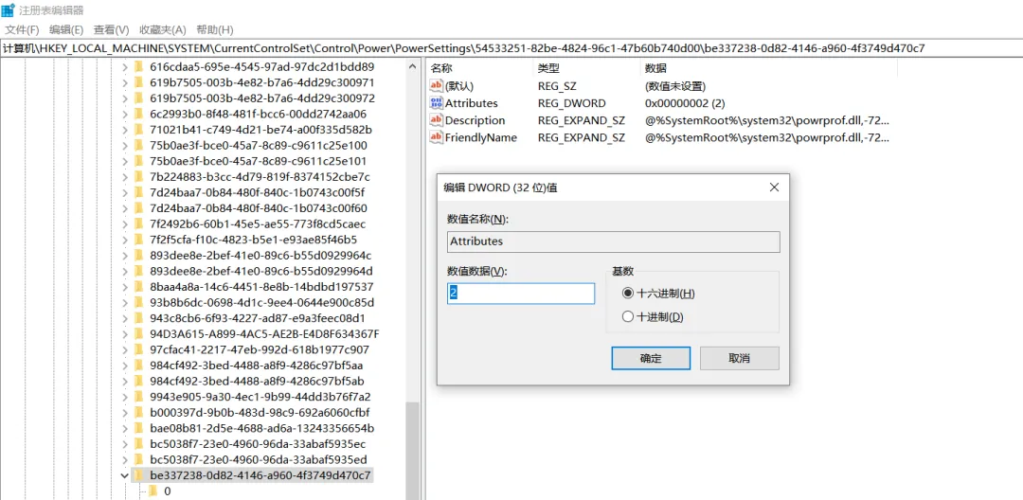Click the 数值数据 input field

coord(521,294)
